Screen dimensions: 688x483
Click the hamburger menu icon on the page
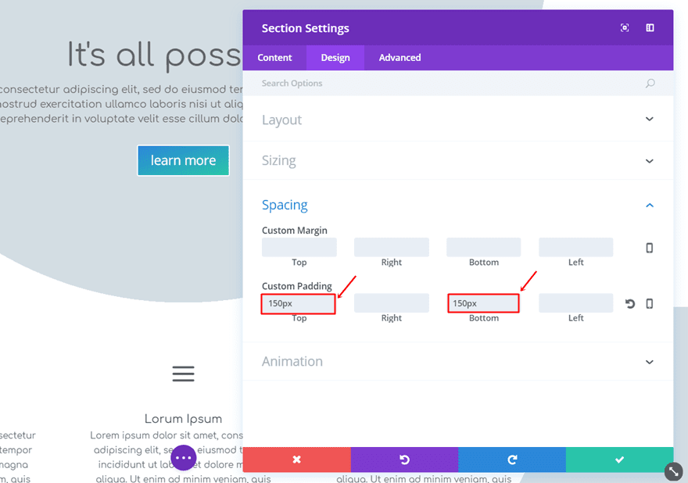(x=183, y=374)
